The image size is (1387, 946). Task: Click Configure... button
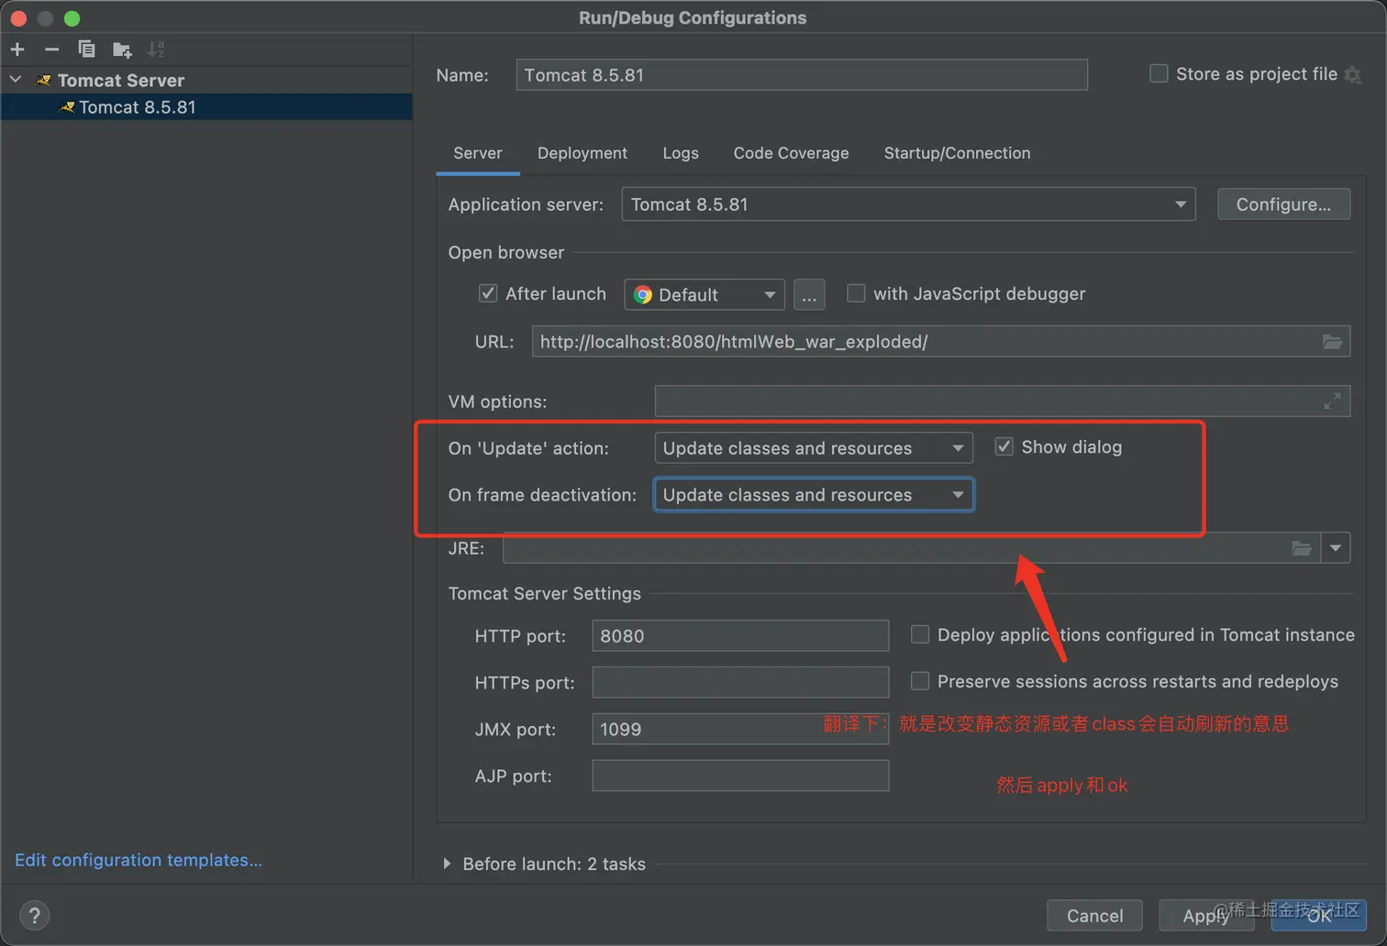point(1283,204)
